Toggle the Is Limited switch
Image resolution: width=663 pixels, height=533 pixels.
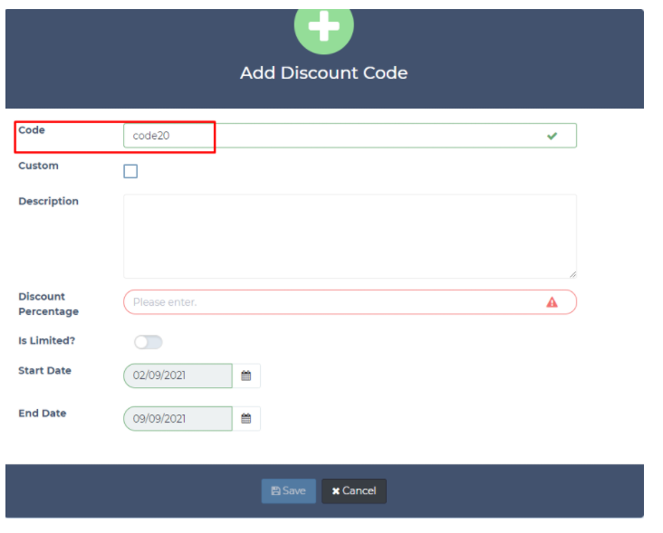pyautogui.click(x=148, y=342)
